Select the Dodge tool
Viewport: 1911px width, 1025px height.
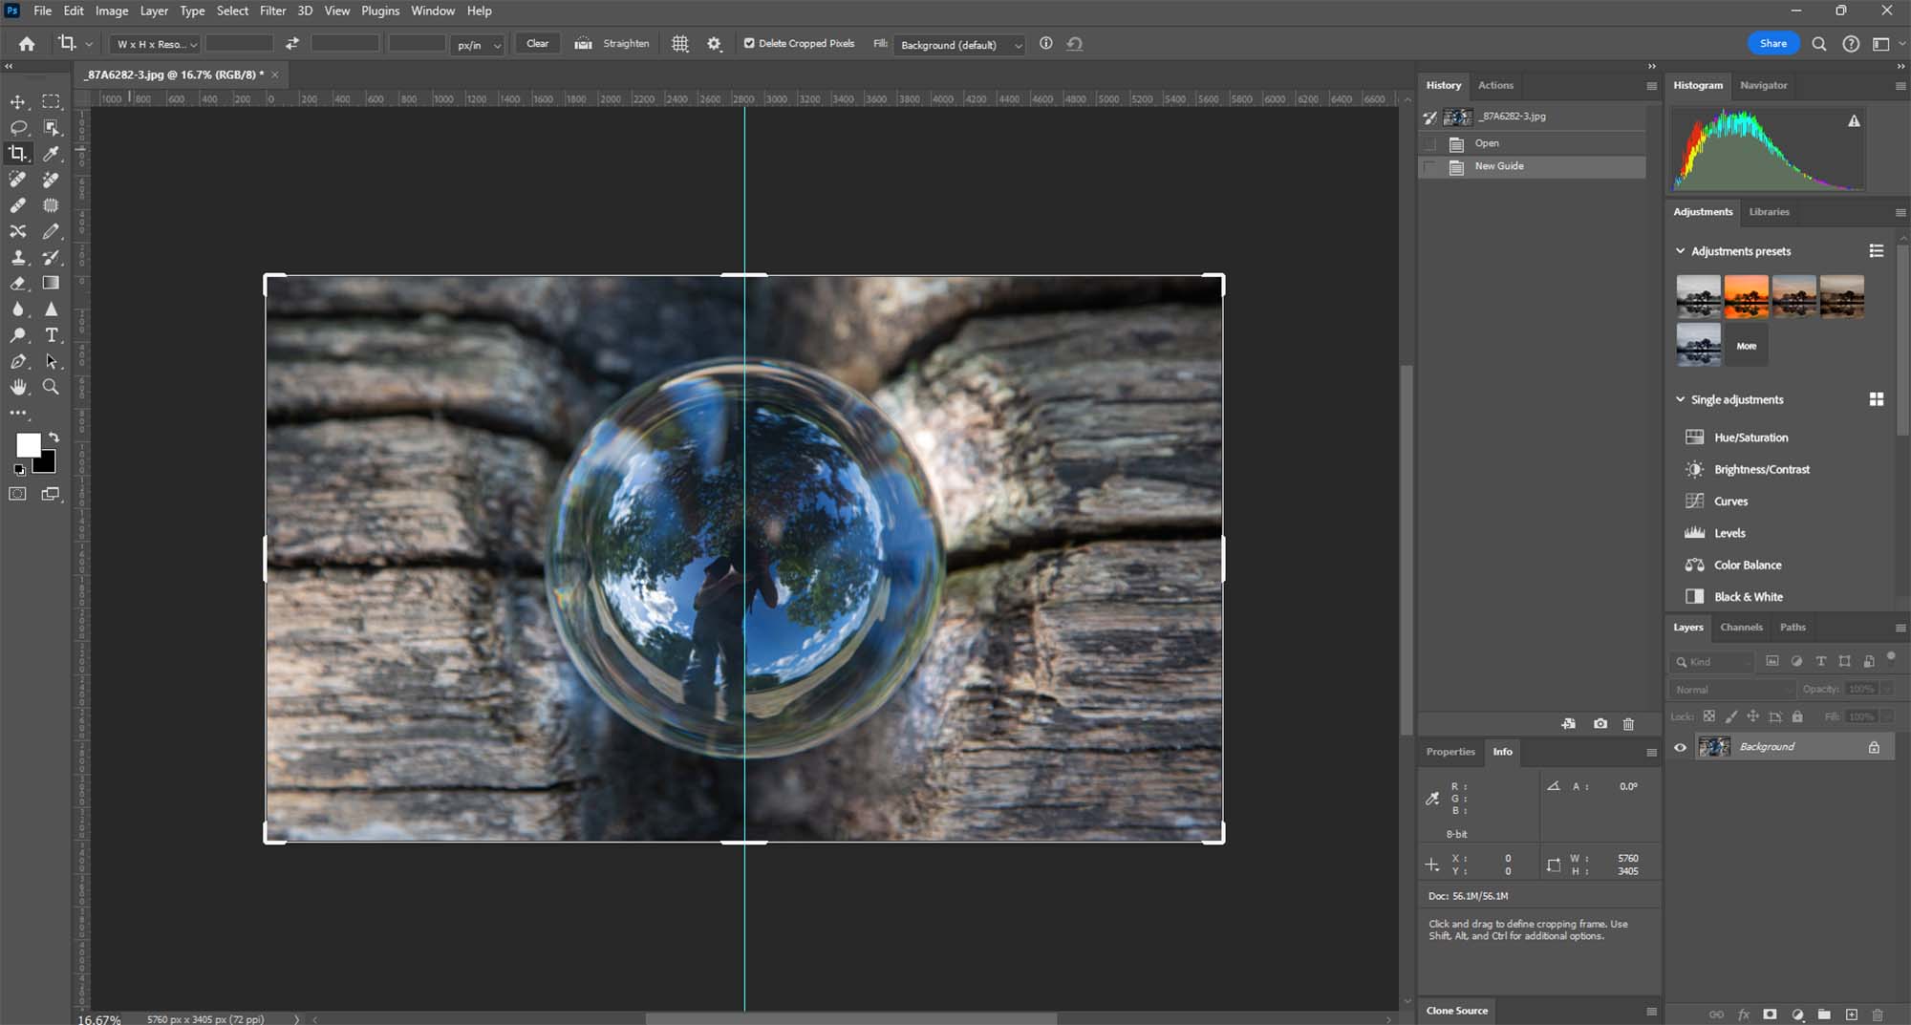click(x=18, y=335)
